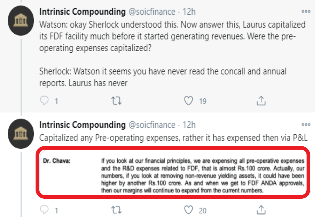Open Intrinsic Compounding profile from first tweet name
The height and width of the screenshot is (217, 315).
pos(82,12)
